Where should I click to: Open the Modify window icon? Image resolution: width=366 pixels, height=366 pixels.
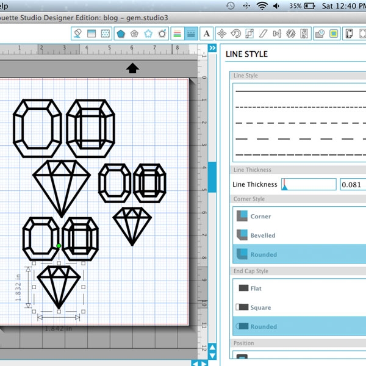[320, 34]
